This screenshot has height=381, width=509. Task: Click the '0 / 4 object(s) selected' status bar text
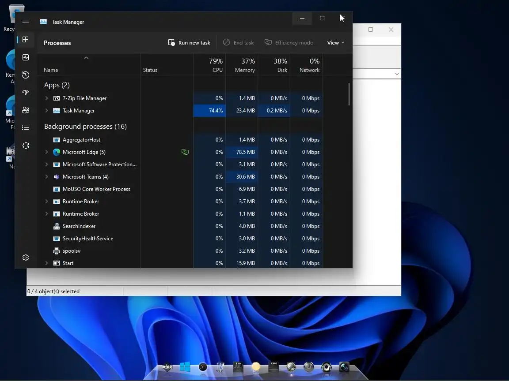coord(53,291)
